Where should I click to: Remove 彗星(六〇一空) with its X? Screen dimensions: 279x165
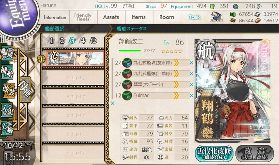coord(191,85)
